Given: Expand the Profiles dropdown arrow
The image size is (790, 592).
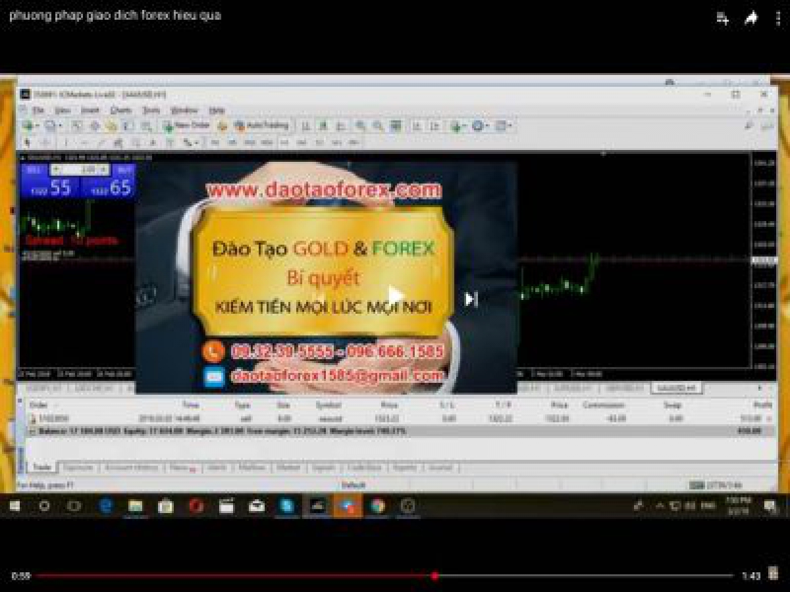Looking at the screenshot, I should coord(61,125).
